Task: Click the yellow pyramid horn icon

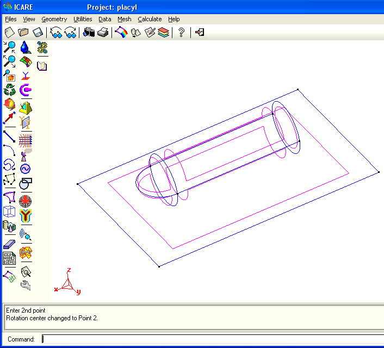Action: (26, 108)
